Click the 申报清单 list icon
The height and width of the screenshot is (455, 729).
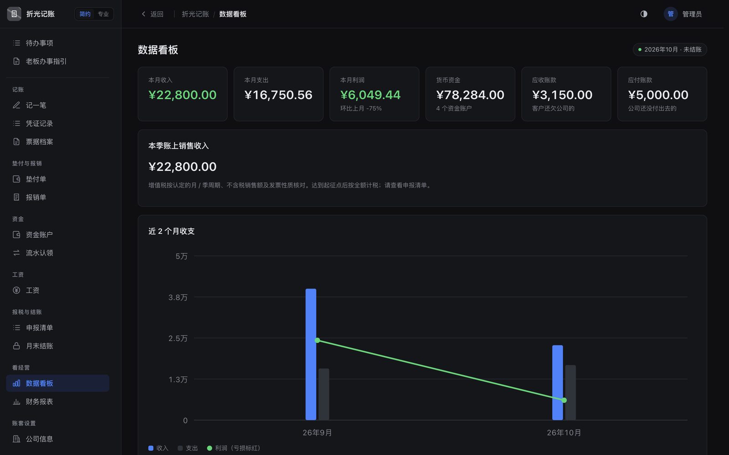point(16,328)
